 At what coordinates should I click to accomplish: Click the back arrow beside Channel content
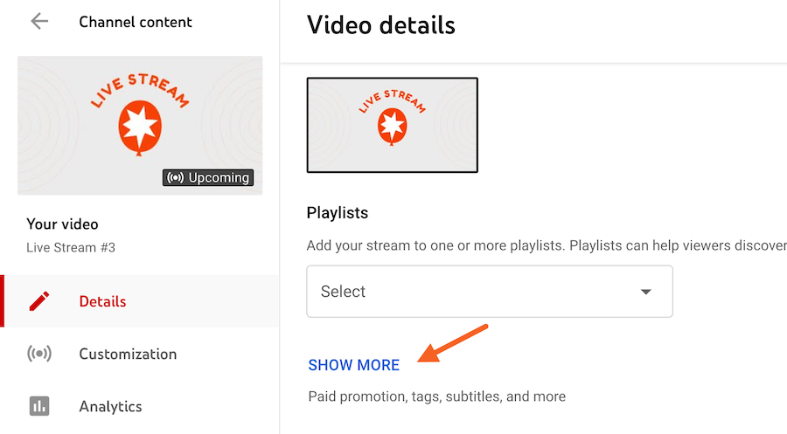pos(39,22)
